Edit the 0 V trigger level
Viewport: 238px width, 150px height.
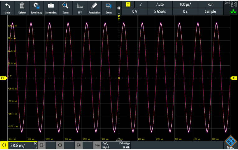click(x=135, y=12)
